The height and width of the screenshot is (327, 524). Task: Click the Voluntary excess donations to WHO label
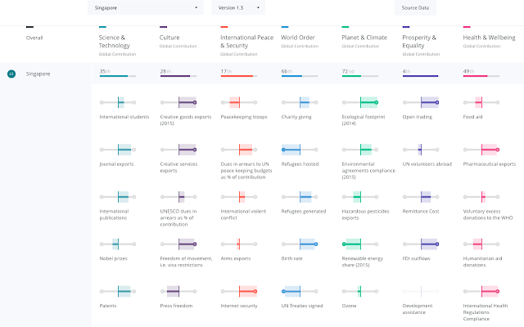[488, 214]
